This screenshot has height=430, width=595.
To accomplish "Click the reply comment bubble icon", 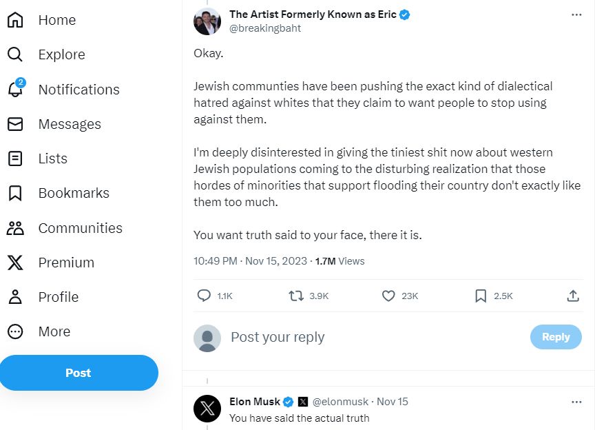I will 204,296.
